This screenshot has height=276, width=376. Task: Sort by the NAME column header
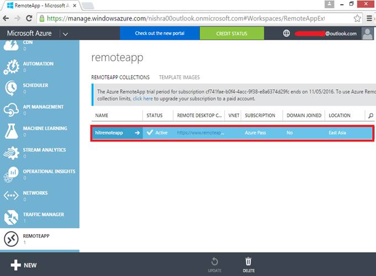coord(102,116)
